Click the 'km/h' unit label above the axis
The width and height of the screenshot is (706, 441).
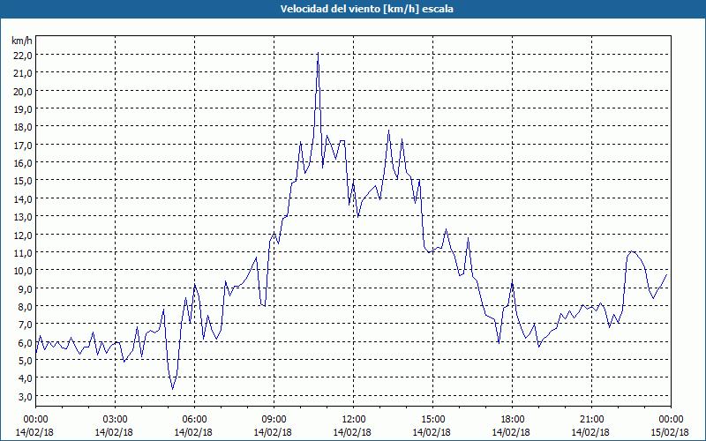click(x=22, y=41)
